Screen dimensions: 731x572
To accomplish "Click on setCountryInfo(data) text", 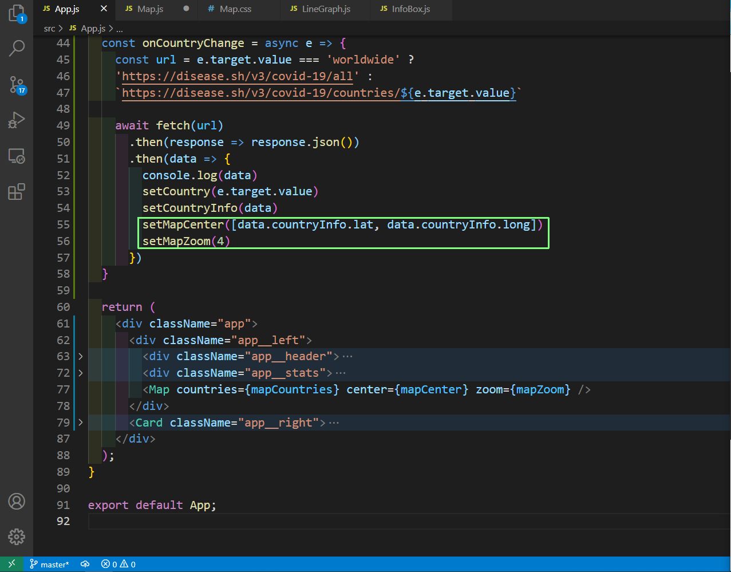I will 210,208.
